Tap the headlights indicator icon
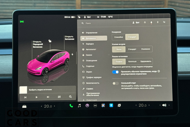Viewport: 190px width, 127px height. pos(22,21)
